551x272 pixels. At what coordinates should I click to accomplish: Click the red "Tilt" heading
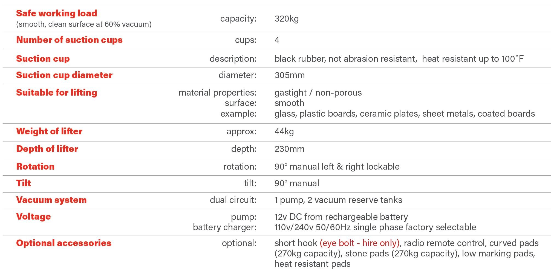(x=24, y=183)
